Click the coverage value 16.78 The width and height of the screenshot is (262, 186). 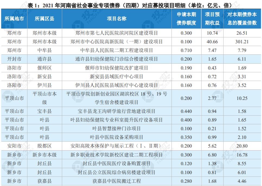click(242, 155)
